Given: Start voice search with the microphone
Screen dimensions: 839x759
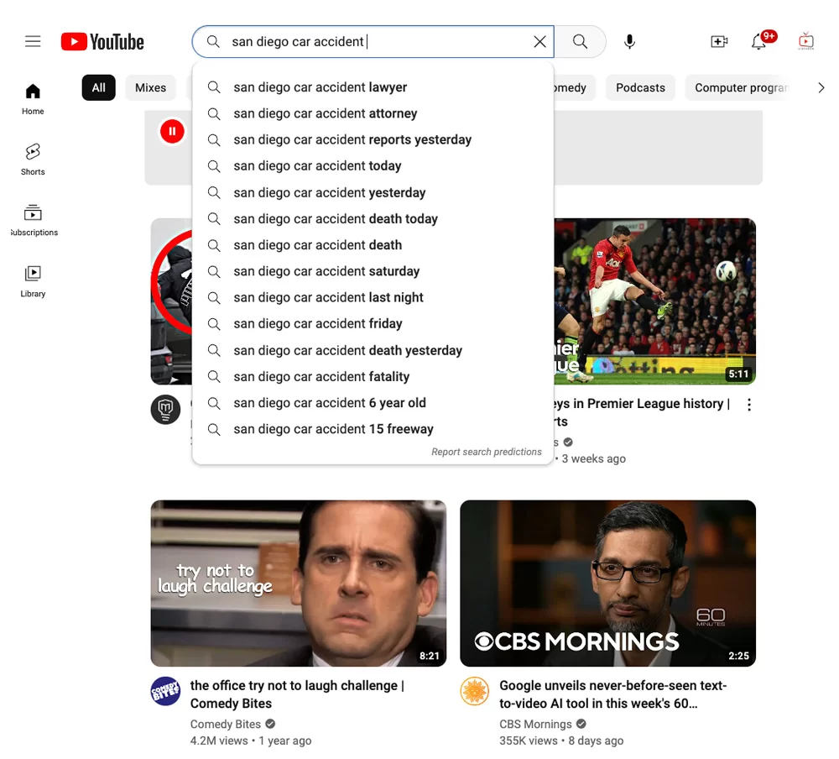Looking at the screenshot, I should pyautogui.click(x=630, y=42).
